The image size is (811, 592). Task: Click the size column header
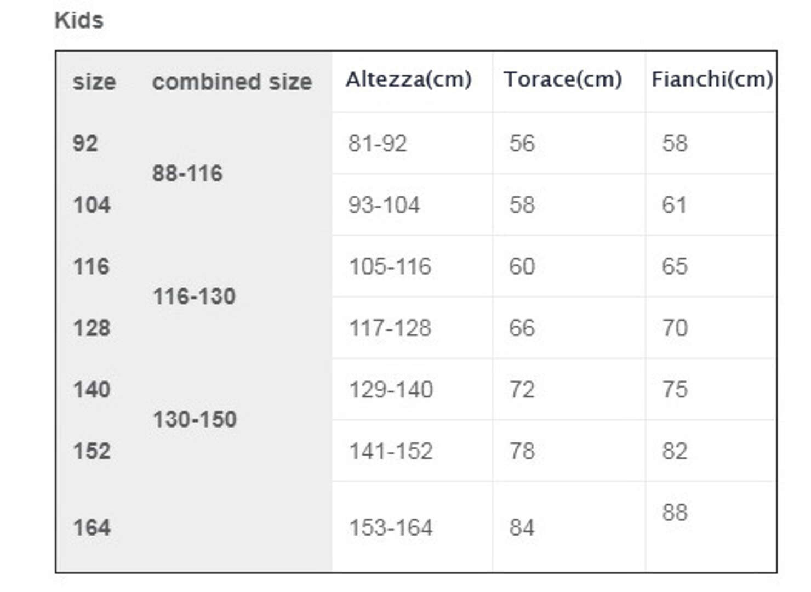pos(94,82)
